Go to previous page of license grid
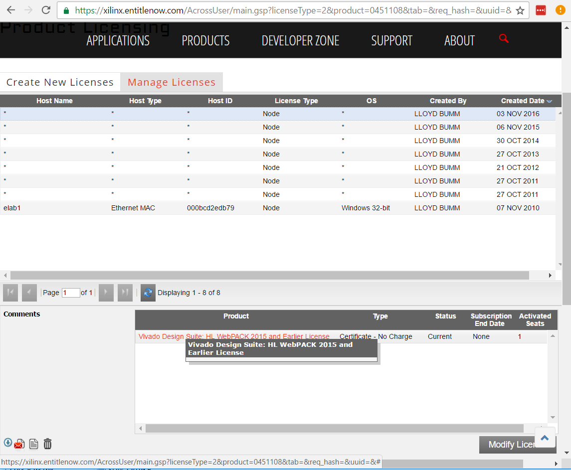The height and width of the screenshot is (470, 571). coord(29,293)
